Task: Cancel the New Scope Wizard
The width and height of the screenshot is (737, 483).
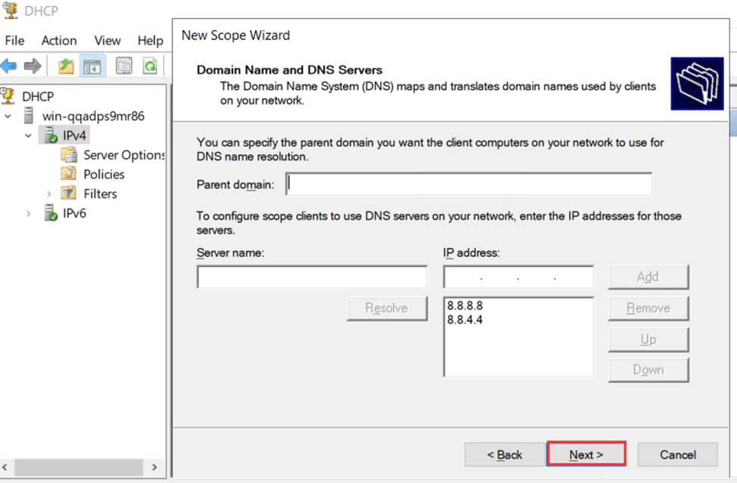Action: tap(677, 454)
